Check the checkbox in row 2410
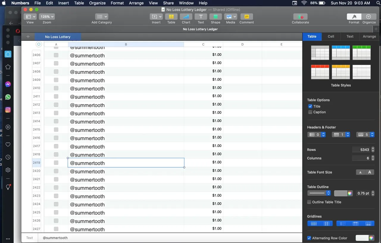This screenshot has width=381, height=243. pos(56,88)
